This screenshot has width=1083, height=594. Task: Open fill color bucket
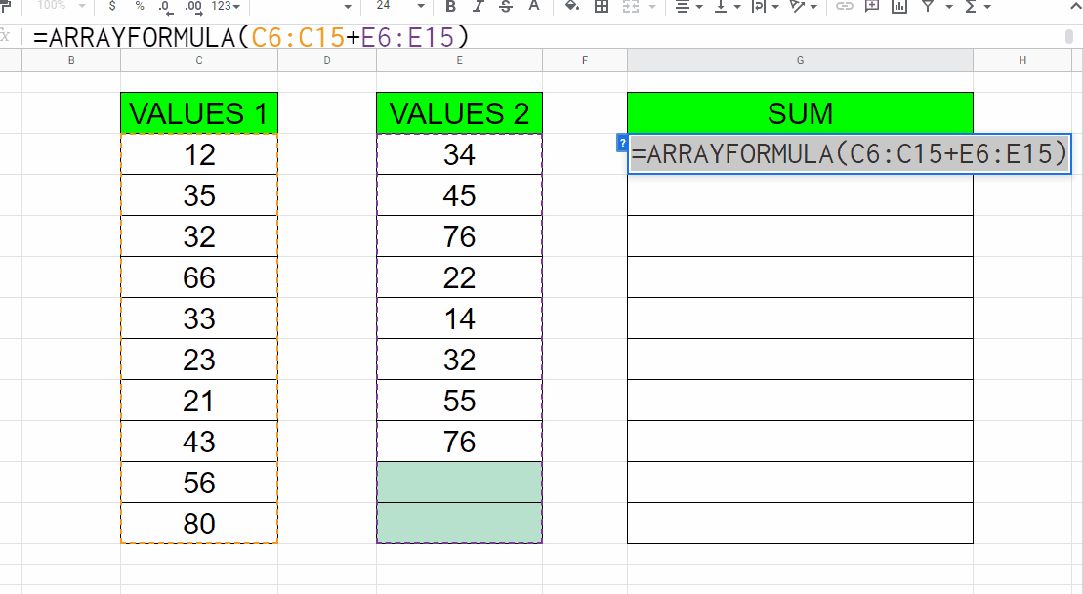click(x=572, y=6)
